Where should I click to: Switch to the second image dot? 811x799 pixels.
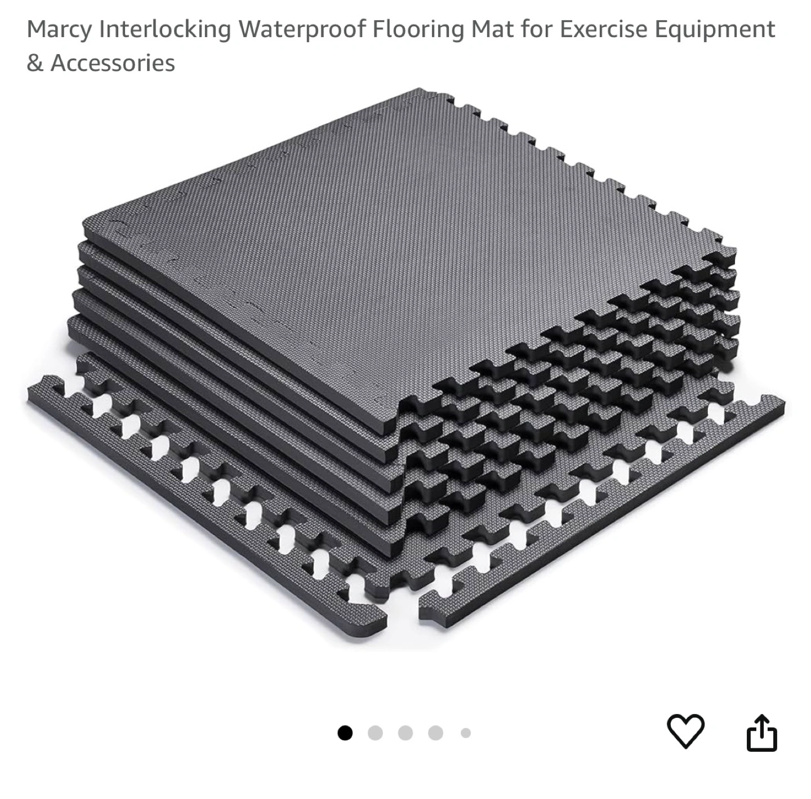[x=375, y=733]
